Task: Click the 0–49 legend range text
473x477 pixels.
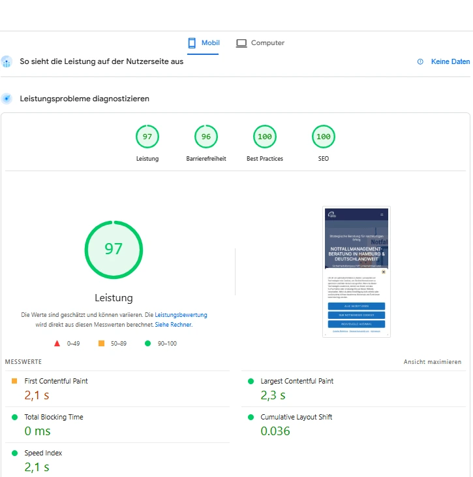Action: click(73, 344)
